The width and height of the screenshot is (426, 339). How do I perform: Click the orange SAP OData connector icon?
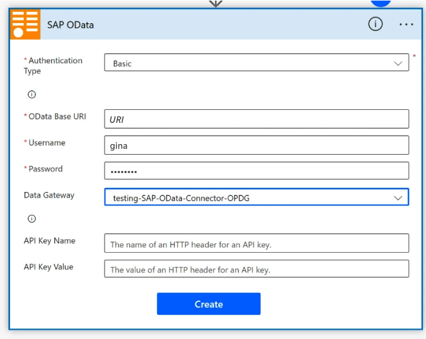(25, 24)
